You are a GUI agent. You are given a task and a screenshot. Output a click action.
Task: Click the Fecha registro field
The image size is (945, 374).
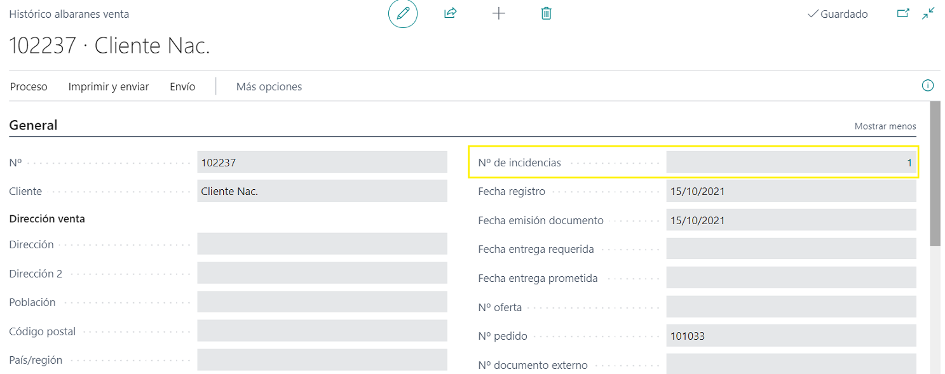click(x=791, y=192)
